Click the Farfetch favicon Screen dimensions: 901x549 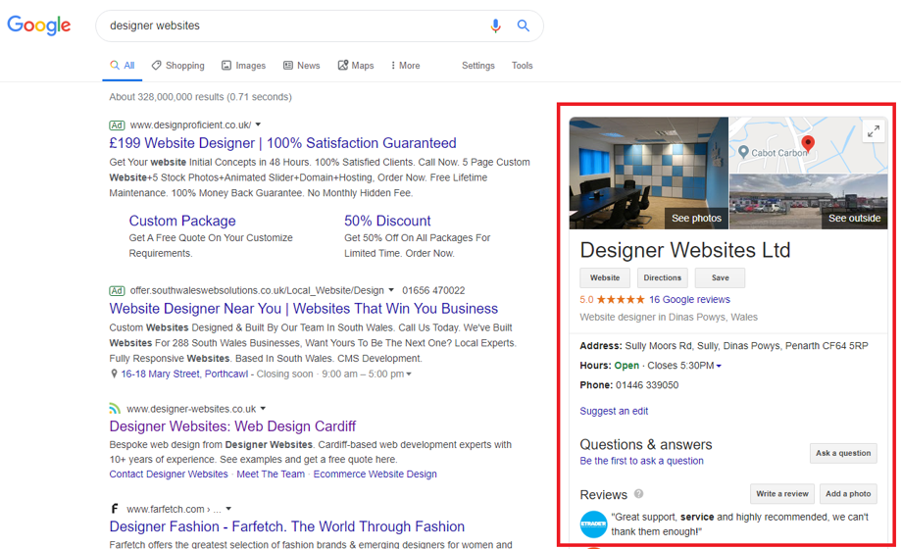(x=115, y=509)
